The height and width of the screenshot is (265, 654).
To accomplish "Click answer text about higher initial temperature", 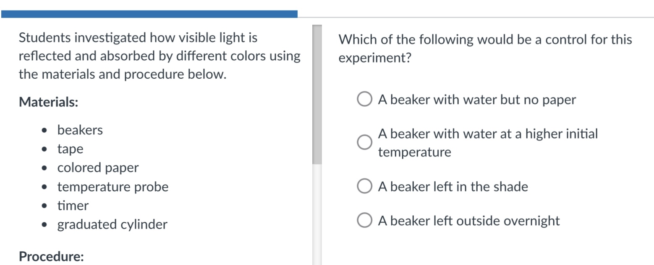I will tap(488, 143).
